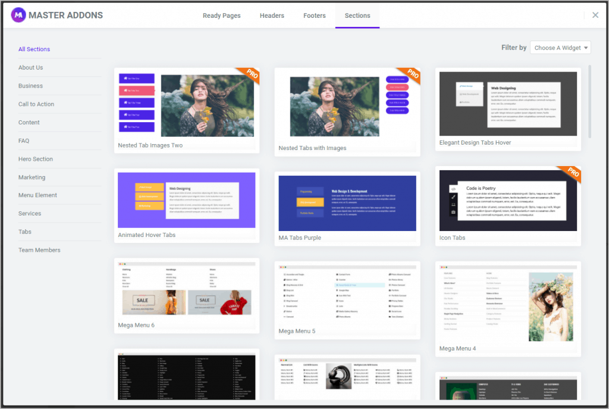609x409 pixels.
Task: Show All Sections in sidebar
Action: [x=34, y=49]
